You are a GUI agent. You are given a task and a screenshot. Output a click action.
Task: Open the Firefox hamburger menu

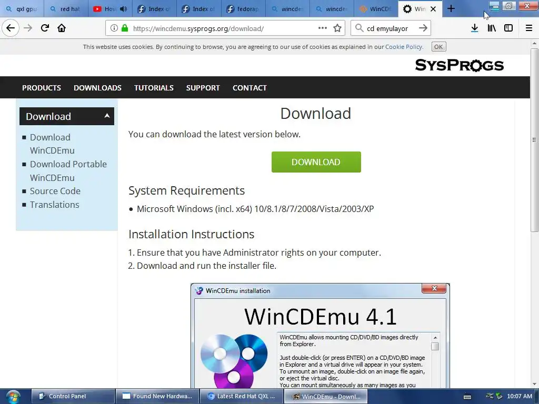coord(529,28)
